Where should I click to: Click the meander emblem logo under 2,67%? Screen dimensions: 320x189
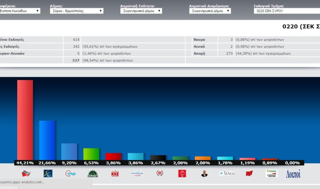159,173
